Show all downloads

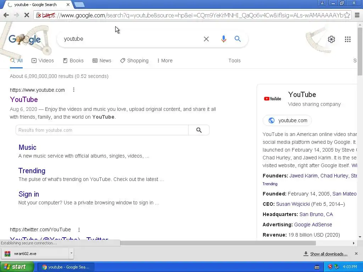(329, 254)
